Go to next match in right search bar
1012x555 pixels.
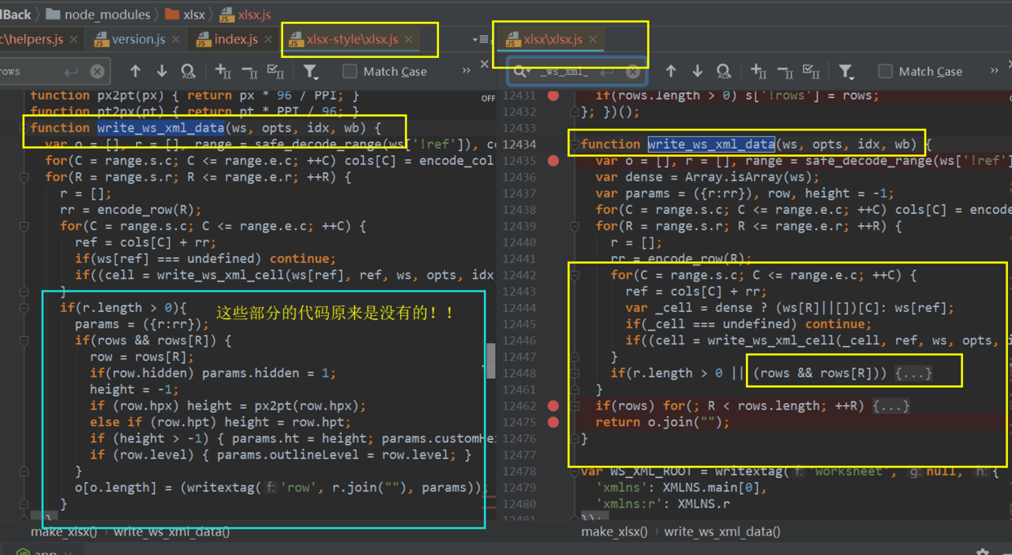click(x=697, y=72)
